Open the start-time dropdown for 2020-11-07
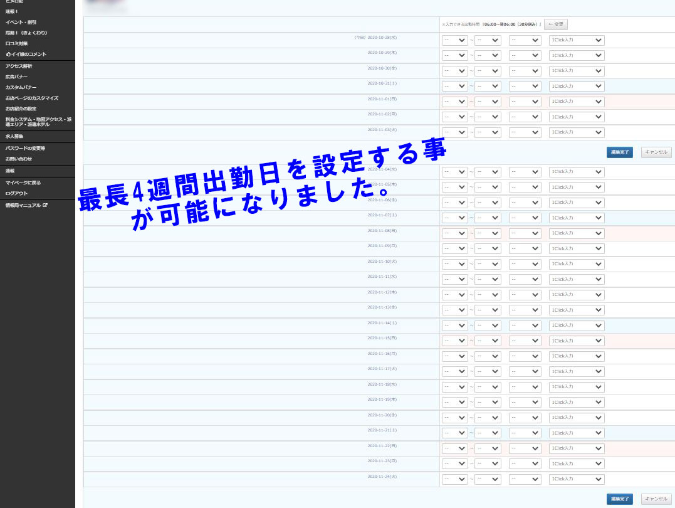675x508 pixels. [454, 218]
